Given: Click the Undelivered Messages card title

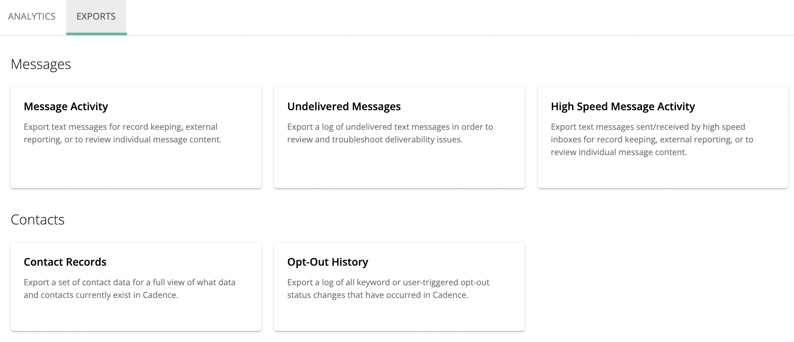Looking at the screenshot, I should (344, 107).
